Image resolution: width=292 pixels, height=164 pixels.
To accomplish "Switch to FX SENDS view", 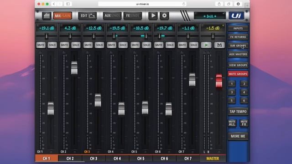I will click(133, 15).
